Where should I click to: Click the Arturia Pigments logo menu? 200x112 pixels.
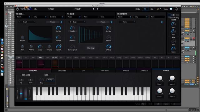point(23,9)
